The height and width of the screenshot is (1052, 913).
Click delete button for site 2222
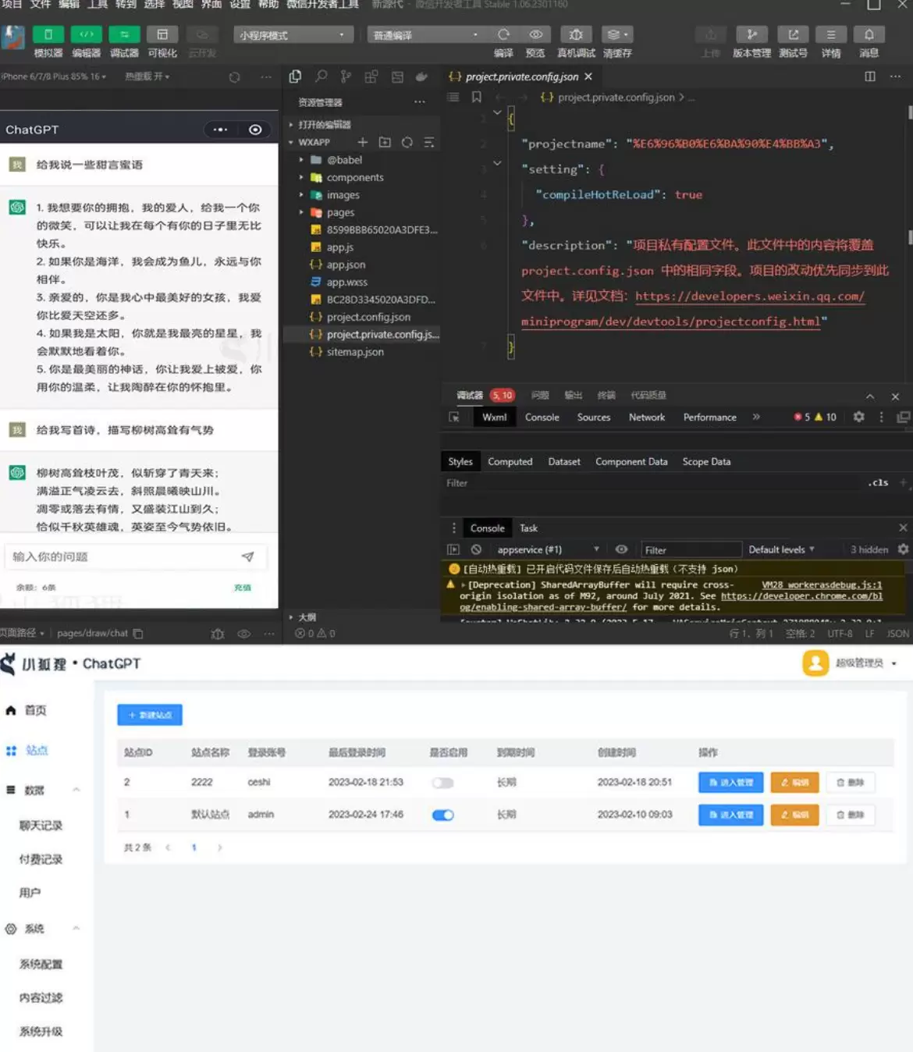pyautogui.click(x=851, y=782)
